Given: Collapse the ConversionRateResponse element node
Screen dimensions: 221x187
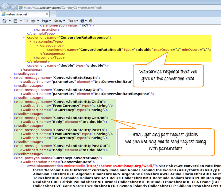Looking at the screenshot, I should [x=24, y=38].
